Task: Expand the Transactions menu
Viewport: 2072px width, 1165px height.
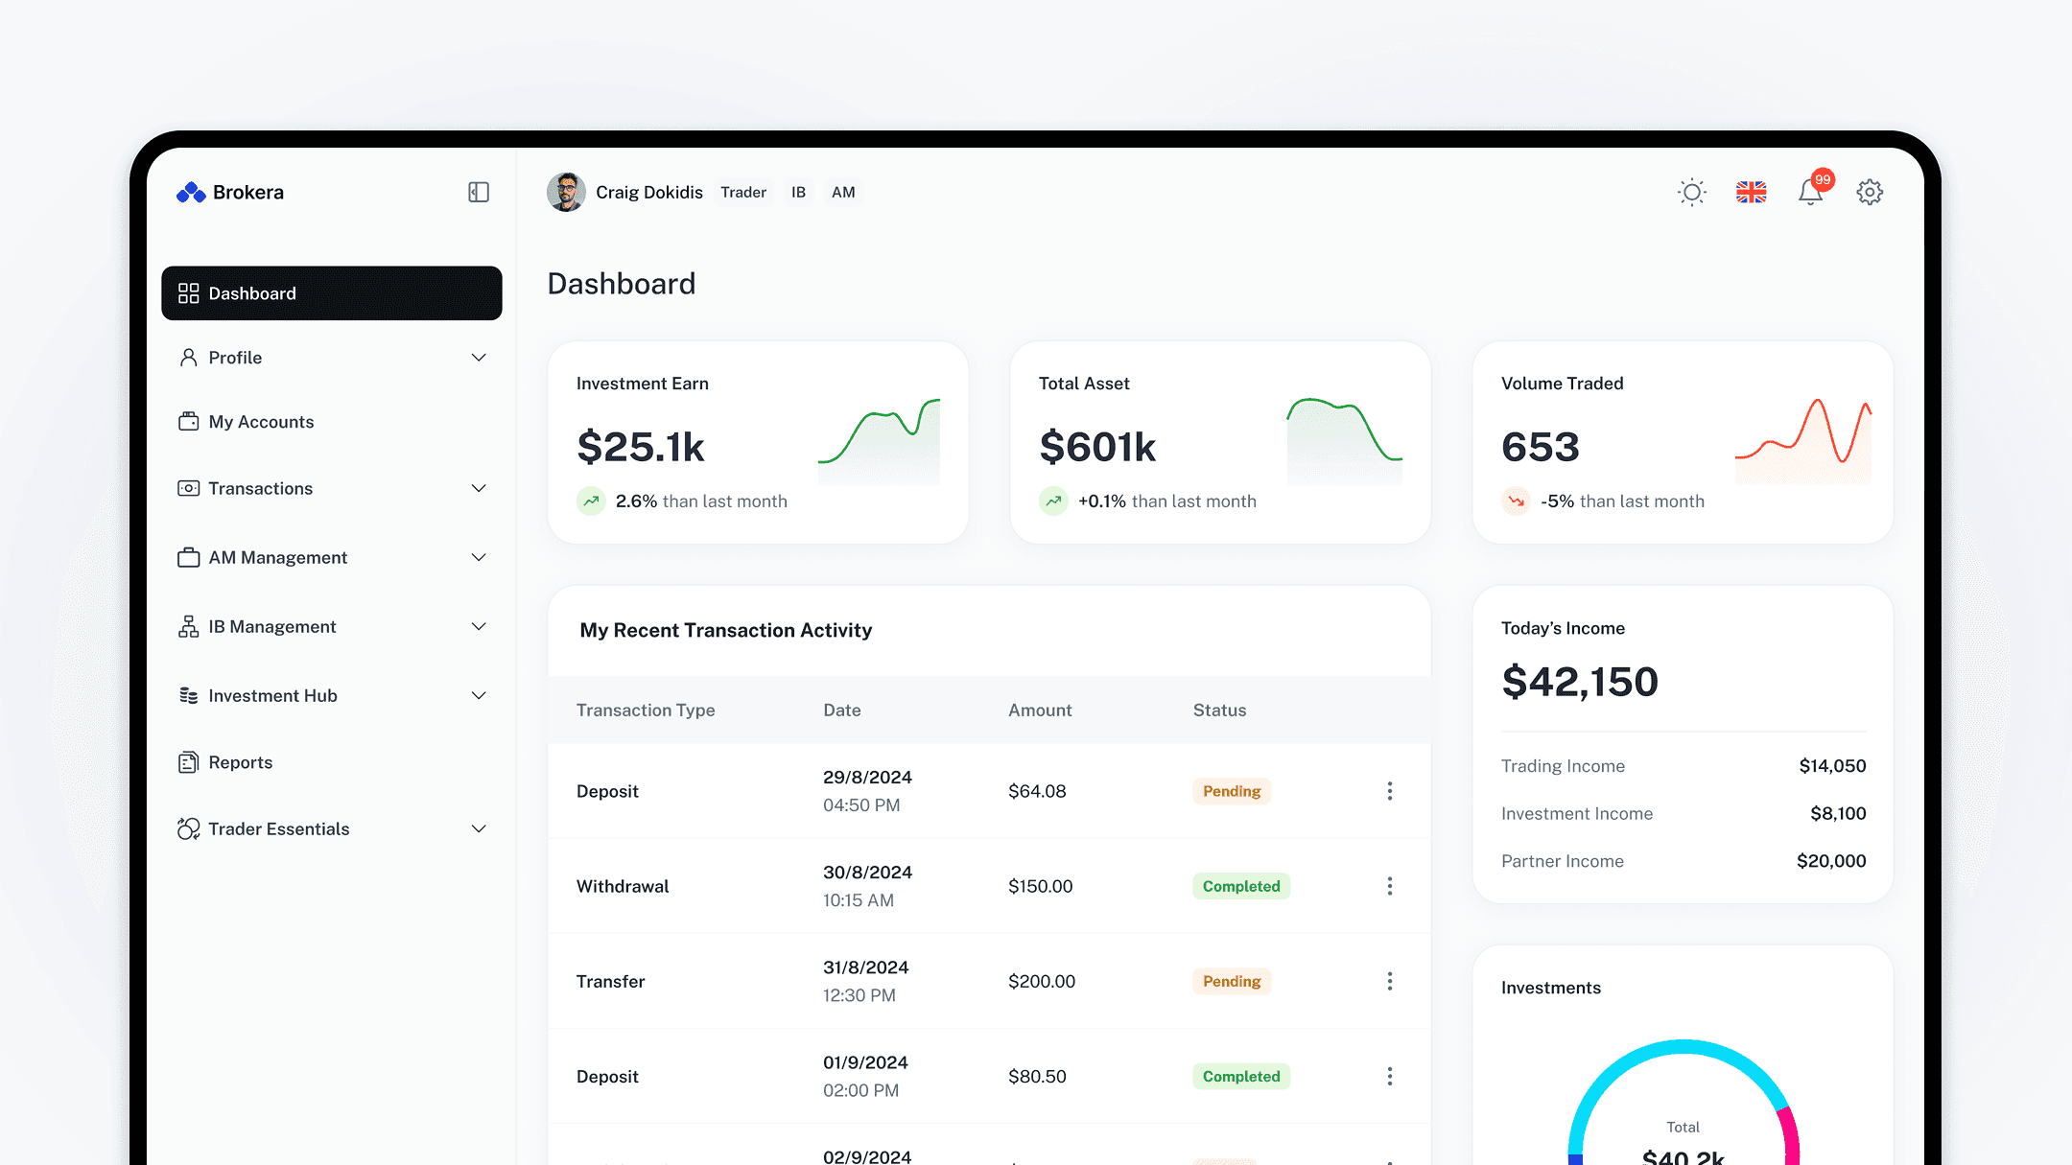Action: (x=479, y=488)
